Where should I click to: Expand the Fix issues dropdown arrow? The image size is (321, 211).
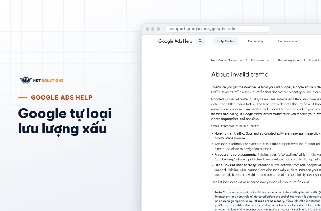click(268, 61)
